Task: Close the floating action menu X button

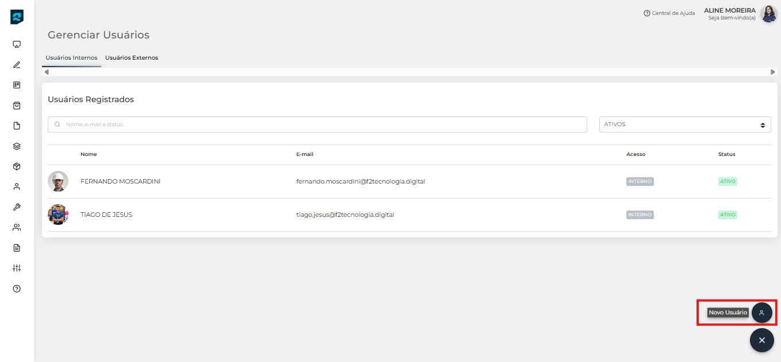Action: click(x=761, y=340)
